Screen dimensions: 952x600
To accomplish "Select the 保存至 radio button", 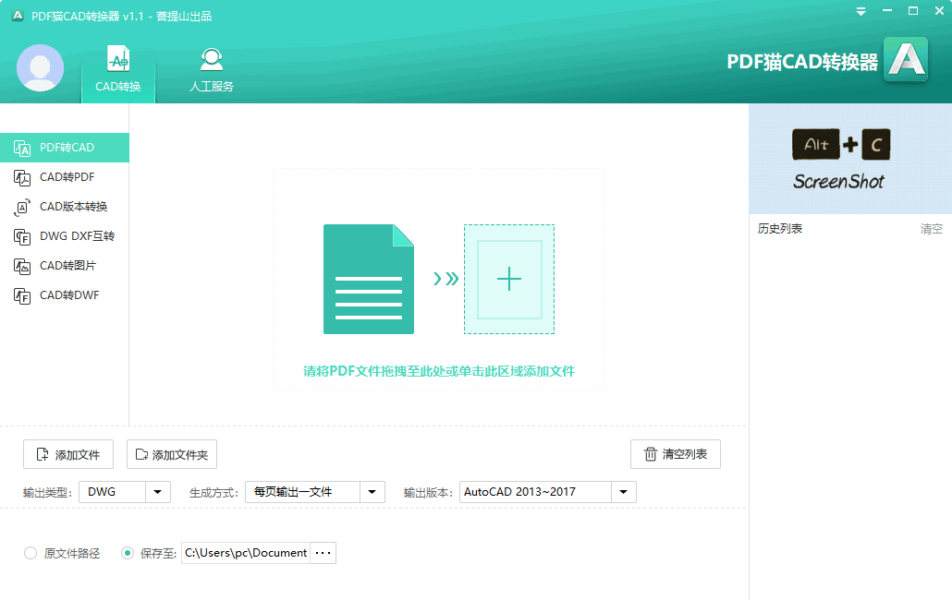I will (128, 553).
